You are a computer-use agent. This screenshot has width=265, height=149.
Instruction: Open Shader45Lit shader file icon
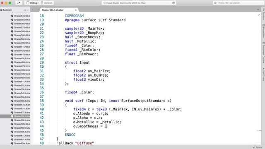12,58
